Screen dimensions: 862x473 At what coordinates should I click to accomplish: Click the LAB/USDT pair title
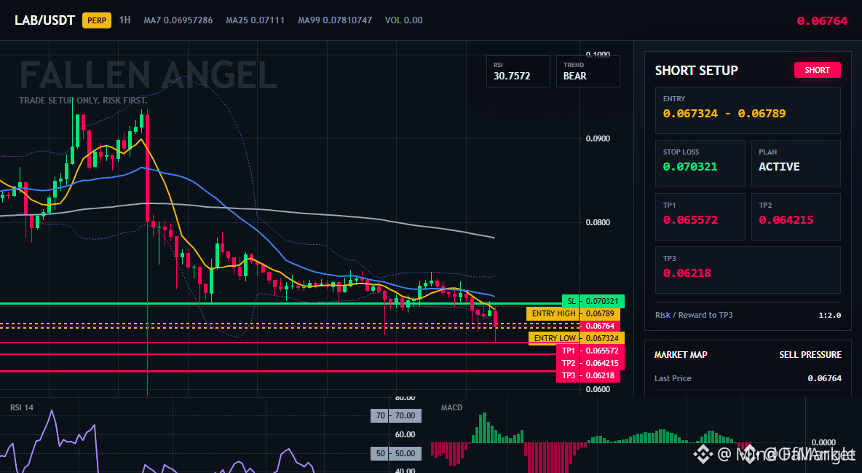44,20
